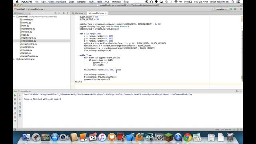Open Spotlight search in the menu bar
Image resolution: width=256 pixels, height=144 pixels.
pos(233,2)
